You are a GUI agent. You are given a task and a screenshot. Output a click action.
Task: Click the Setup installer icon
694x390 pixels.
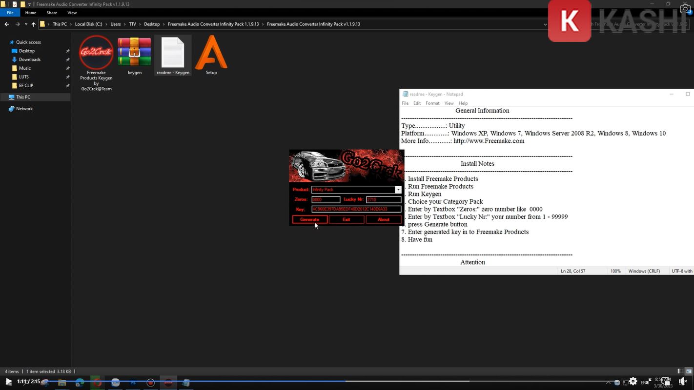pos(211,53)
